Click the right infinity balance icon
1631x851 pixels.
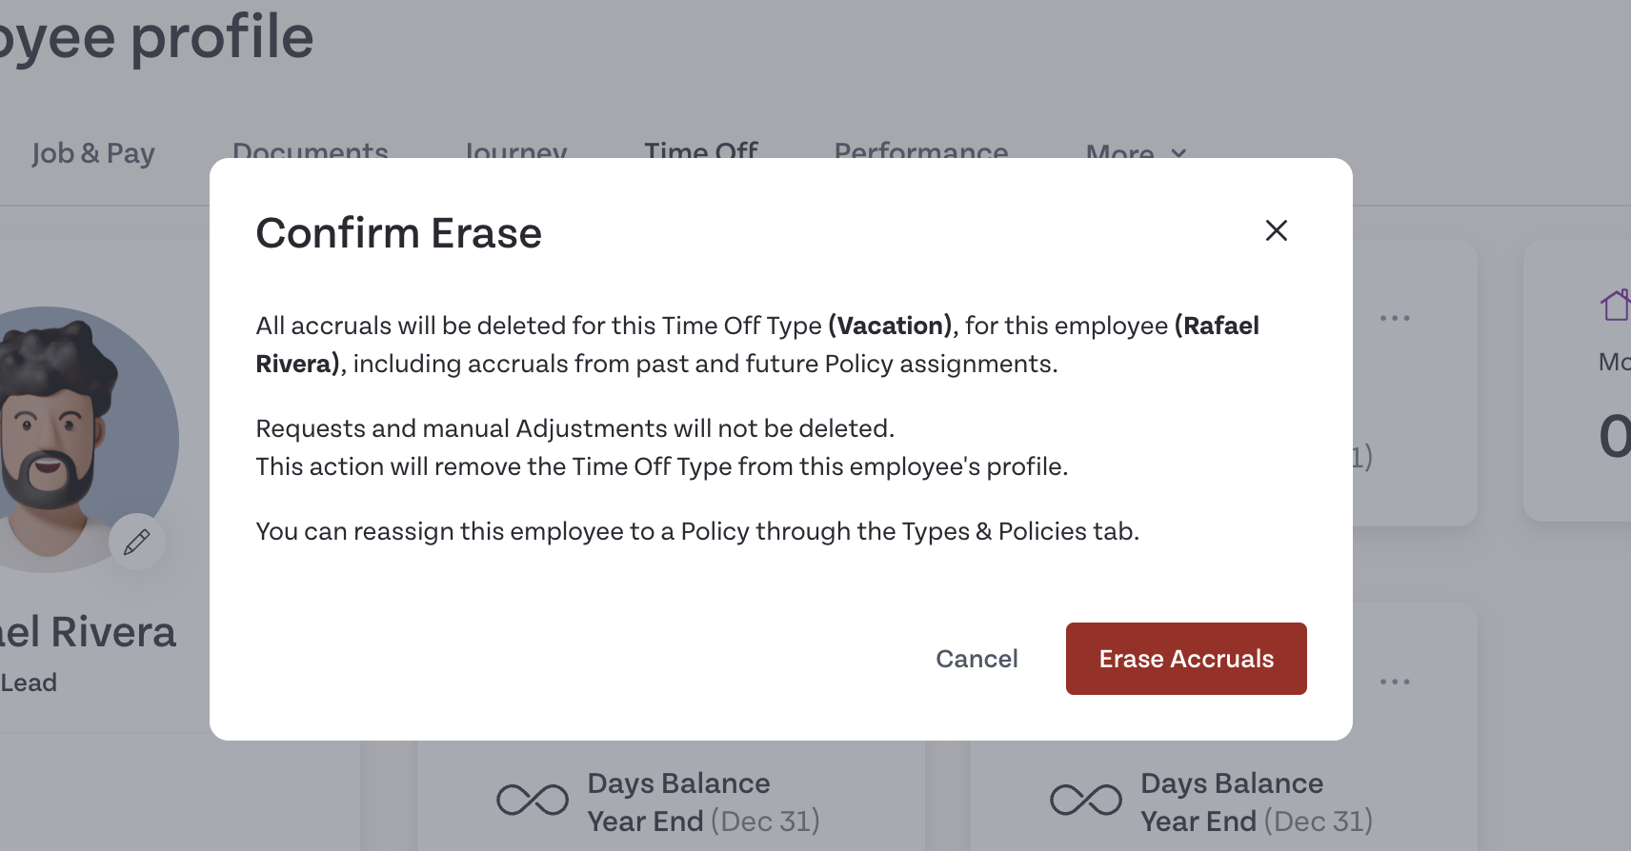point(1086,800)
